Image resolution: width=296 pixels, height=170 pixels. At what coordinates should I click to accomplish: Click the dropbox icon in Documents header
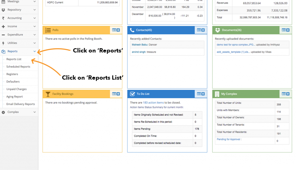coord(217,30)
